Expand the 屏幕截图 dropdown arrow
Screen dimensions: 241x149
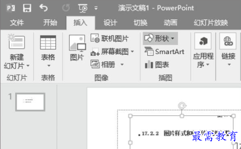[x=132, y=51]
